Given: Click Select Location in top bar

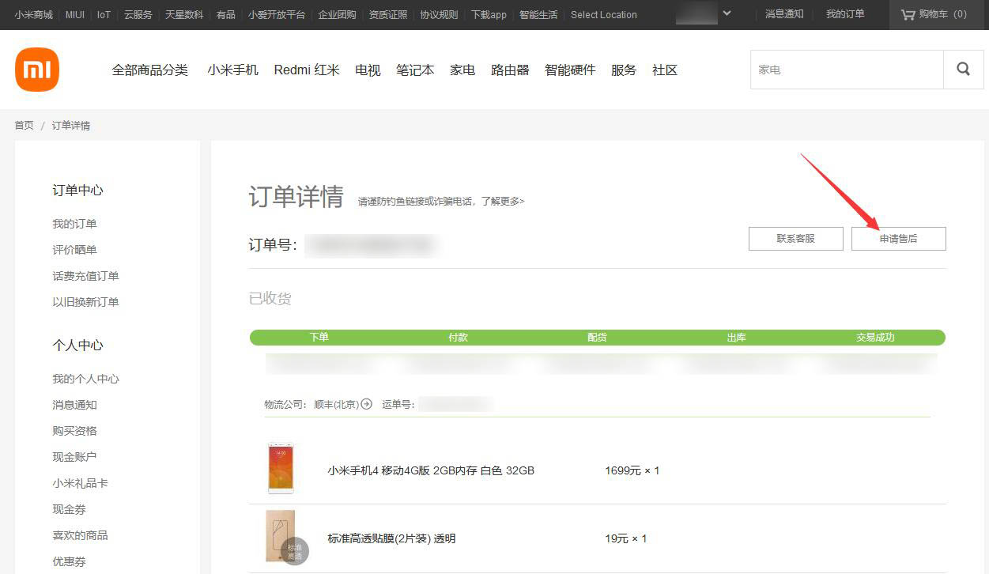Looking at the screenshot, I should [604, 14].
